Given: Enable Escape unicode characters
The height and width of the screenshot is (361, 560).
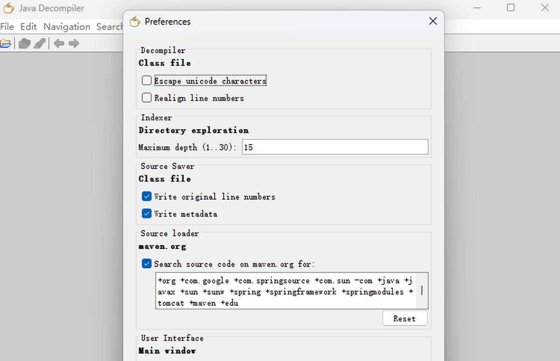Looking at the screenshot, I should (146, 80).
